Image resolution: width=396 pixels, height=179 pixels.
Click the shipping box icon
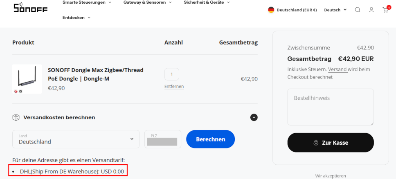coord(16,117)
